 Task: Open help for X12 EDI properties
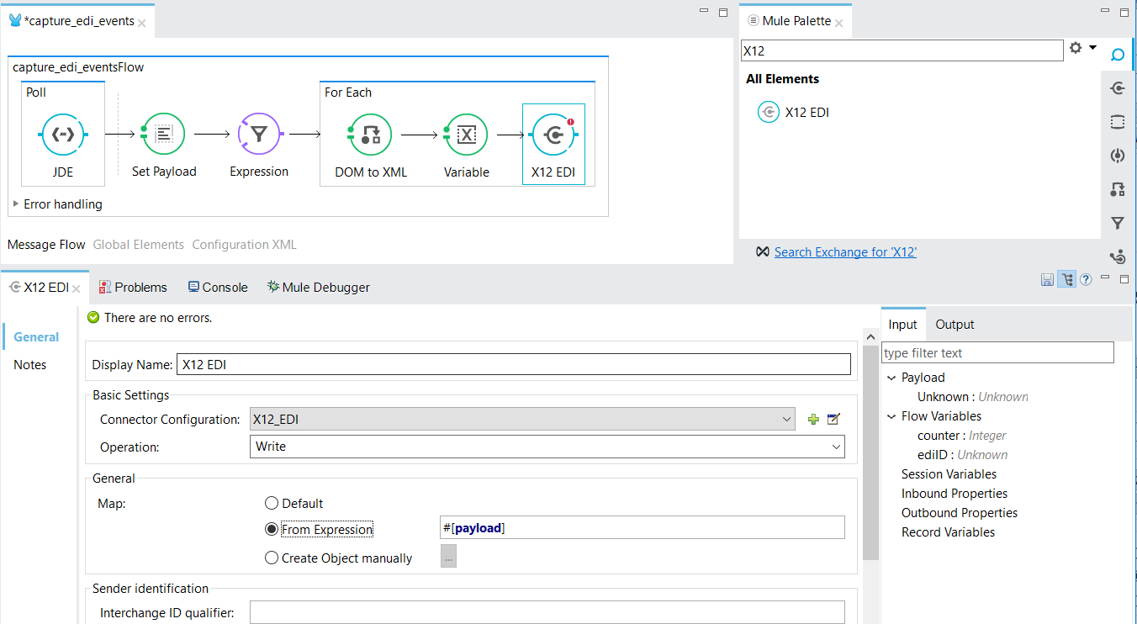(1086, 279)
